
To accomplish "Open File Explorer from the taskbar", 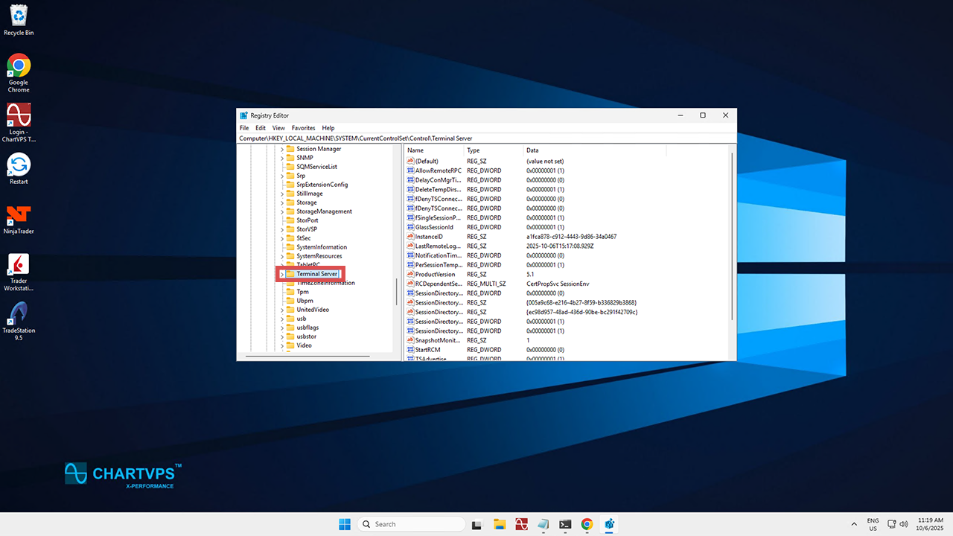I will [x=500, y=524].
